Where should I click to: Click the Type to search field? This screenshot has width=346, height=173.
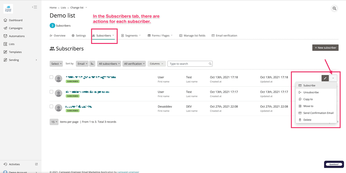point(188,64)
